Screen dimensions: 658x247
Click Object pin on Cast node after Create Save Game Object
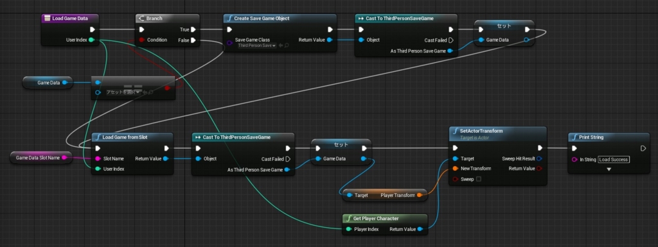[x=361, y=40]
